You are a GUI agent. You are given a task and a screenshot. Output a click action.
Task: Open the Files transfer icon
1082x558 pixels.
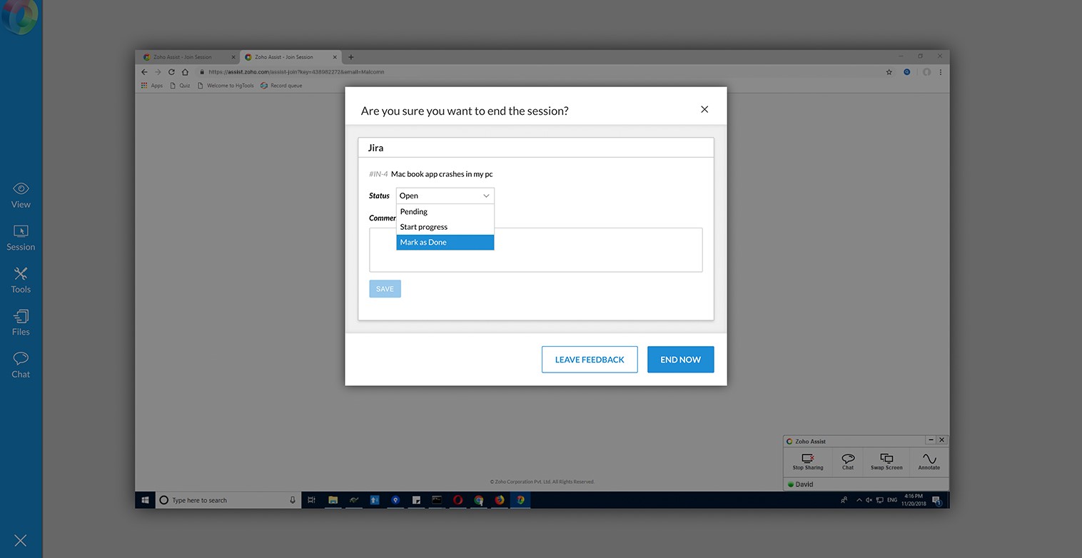[x=21, y=323]
